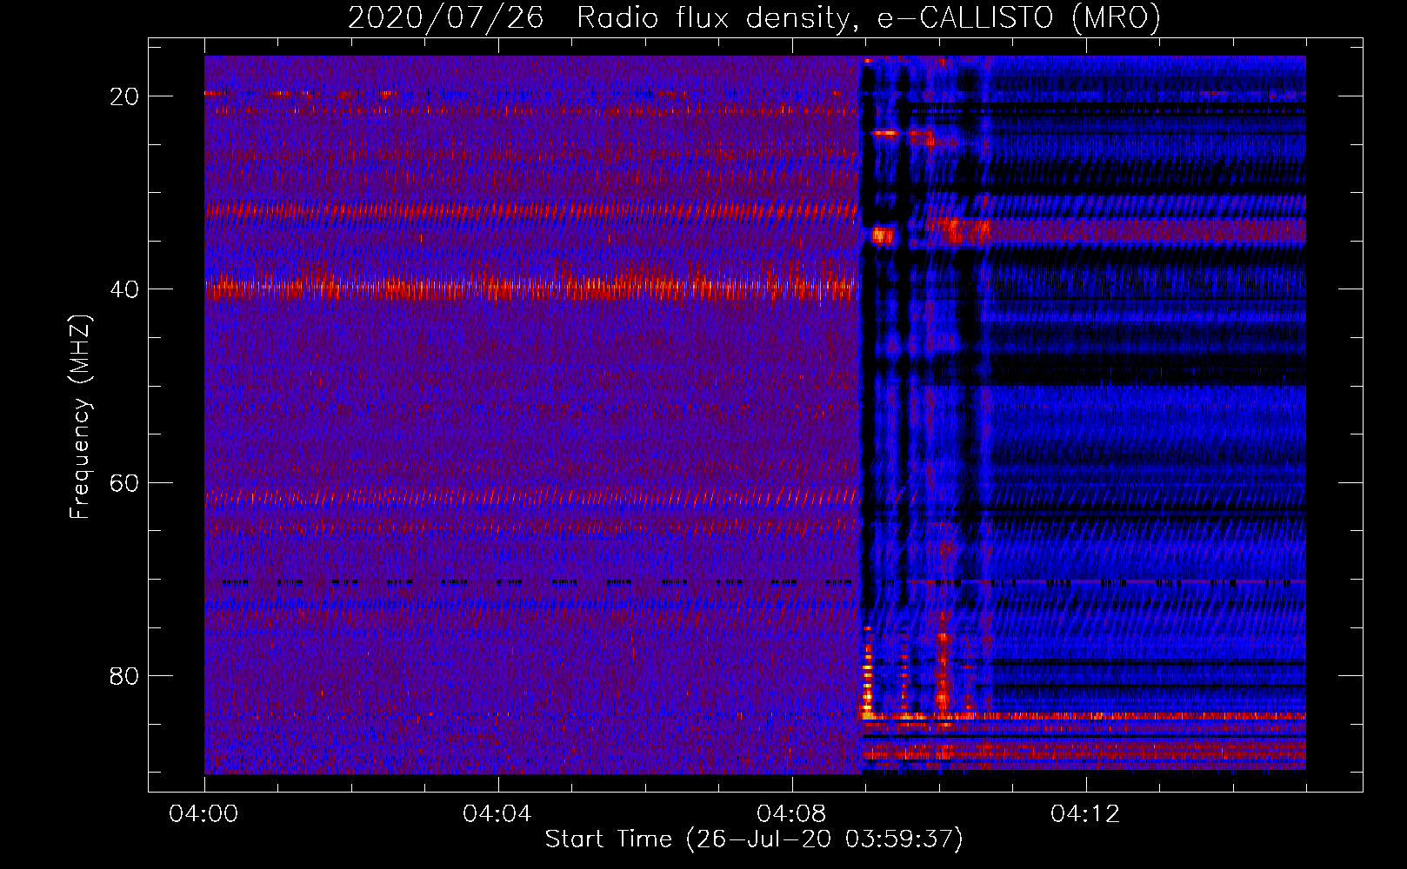The width and height of the screenshot is (1407, 869).
Task: Click the time tick label '04:08'
Action: coord(791,814)
